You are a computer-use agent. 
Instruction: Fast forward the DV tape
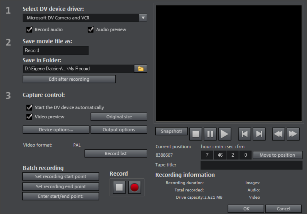(293, 134)
